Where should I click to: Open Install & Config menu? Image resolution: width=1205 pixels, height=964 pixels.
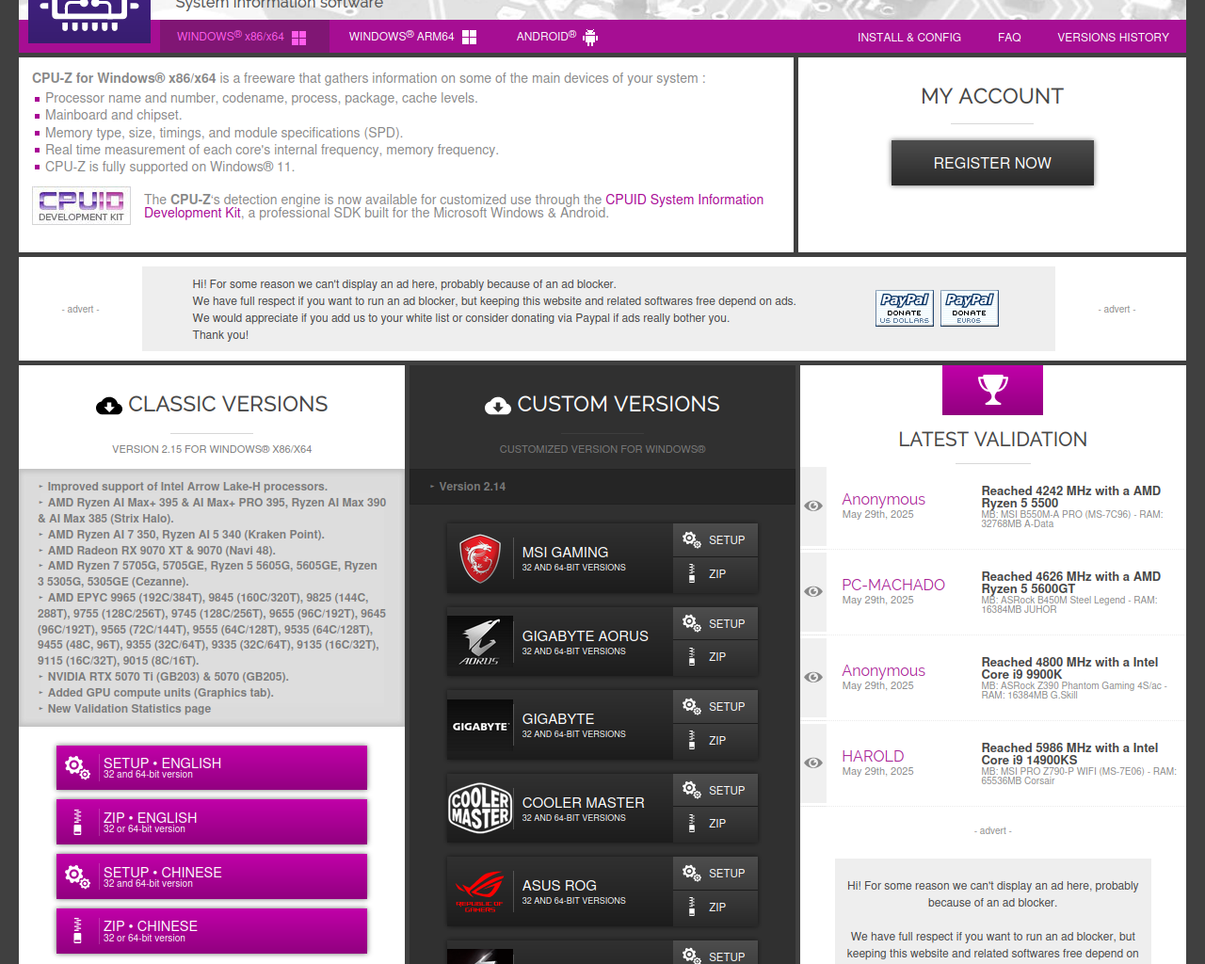click(908, 38)
